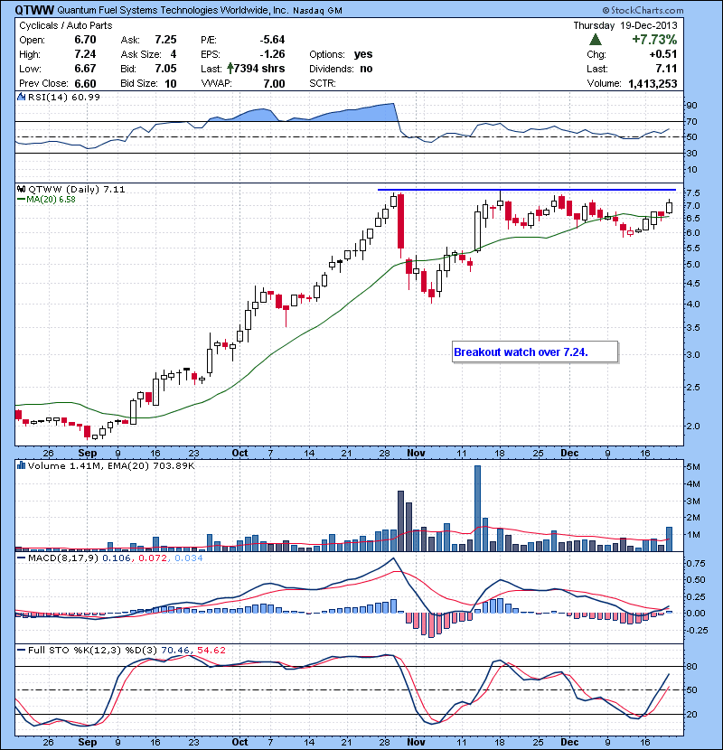Click the date Thursday 19-Dec-2013
723x750 pixels.
point(625,25)
